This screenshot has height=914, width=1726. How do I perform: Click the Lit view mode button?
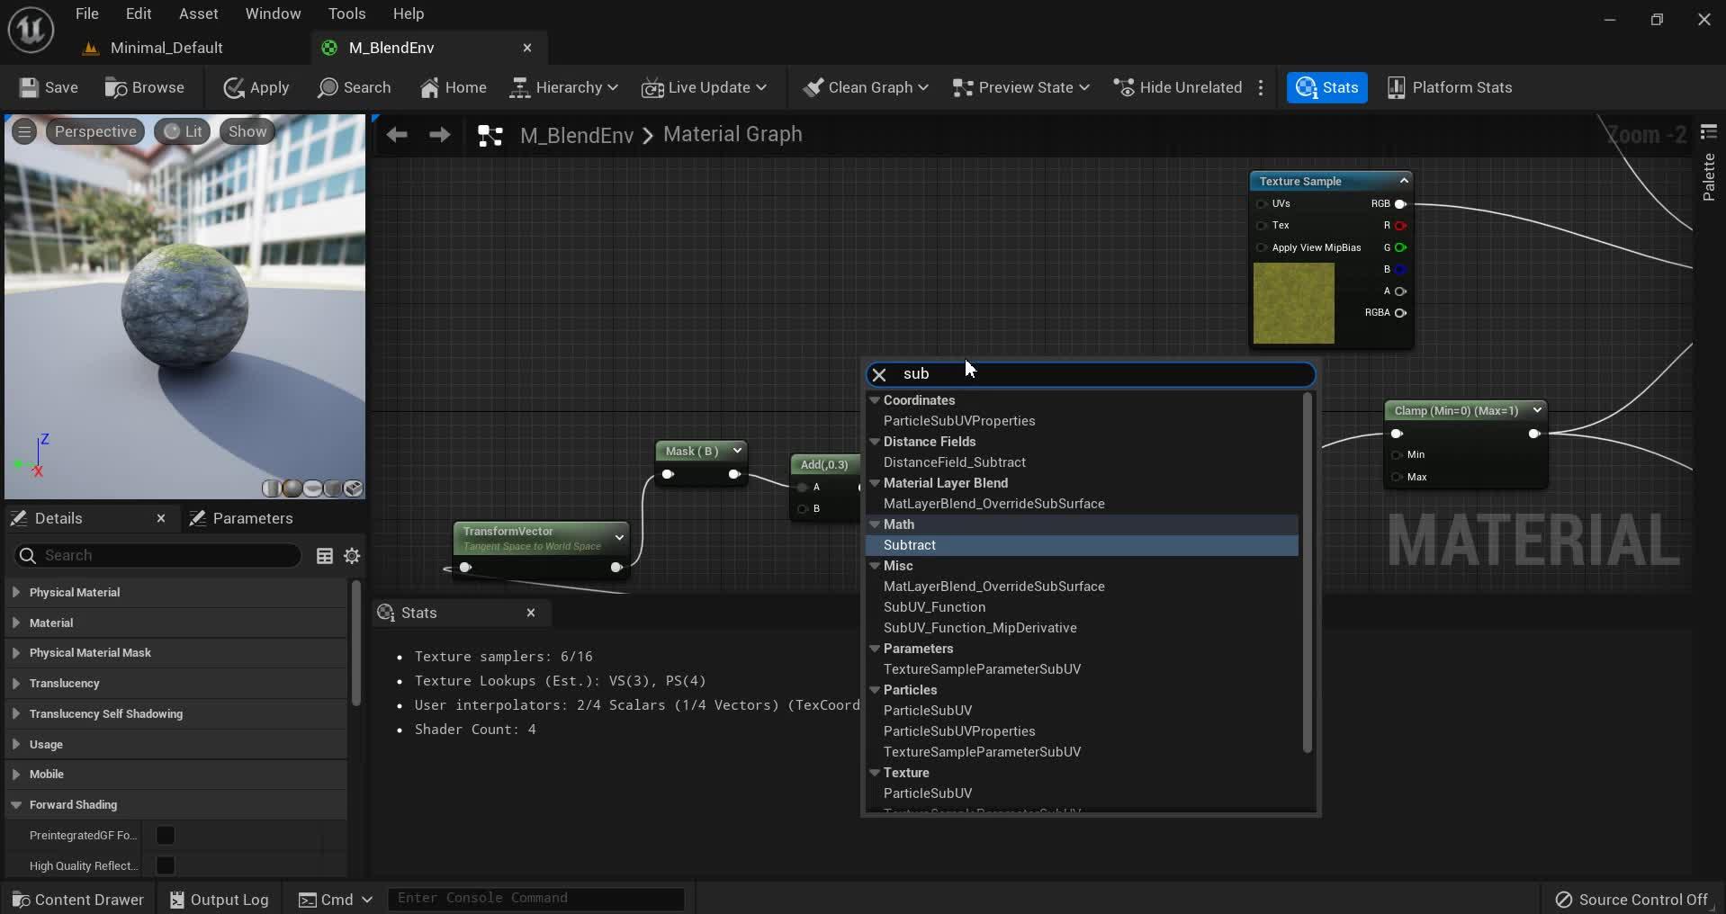[x=183, y=131]
